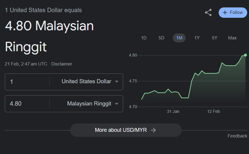Follow this currency pair
The image size is (249, 154).
tap(233, 12)
